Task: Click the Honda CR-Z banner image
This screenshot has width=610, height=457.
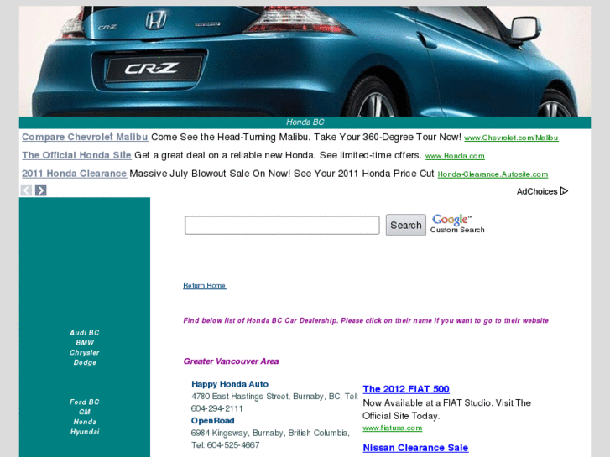Action: point(305,61)
